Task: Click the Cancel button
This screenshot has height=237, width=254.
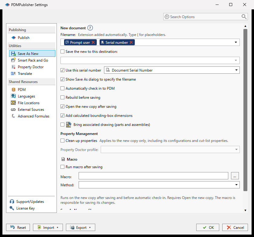Action: (235, 227)
